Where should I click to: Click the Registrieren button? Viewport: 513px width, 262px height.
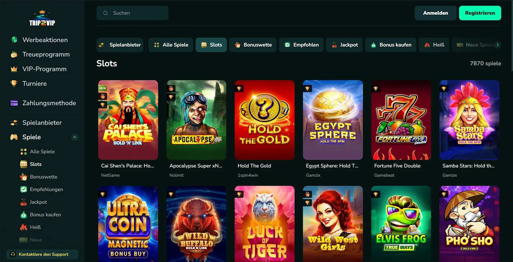(x=480, y=13)
